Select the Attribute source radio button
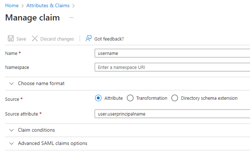The height and width of the screenshot is (155, 250). 98,98
